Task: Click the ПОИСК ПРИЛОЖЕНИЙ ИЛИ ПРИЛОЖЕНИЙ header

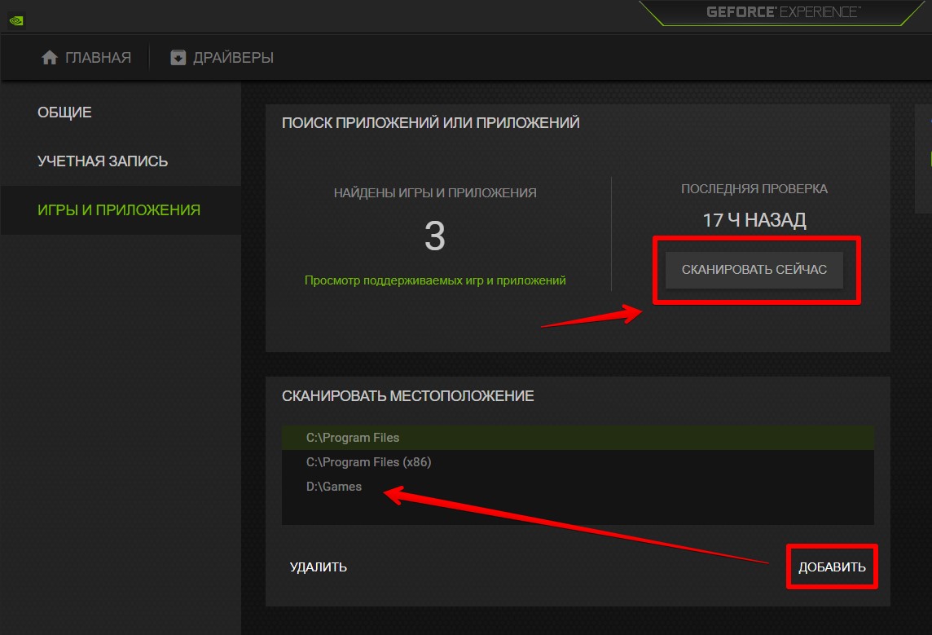Action: point(430,123)
